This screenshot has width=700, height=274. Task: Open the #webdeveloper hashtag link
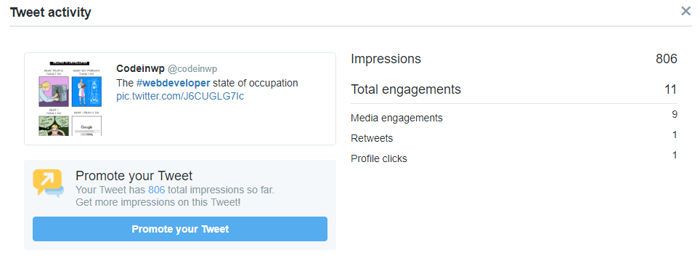tap(174, 83)
